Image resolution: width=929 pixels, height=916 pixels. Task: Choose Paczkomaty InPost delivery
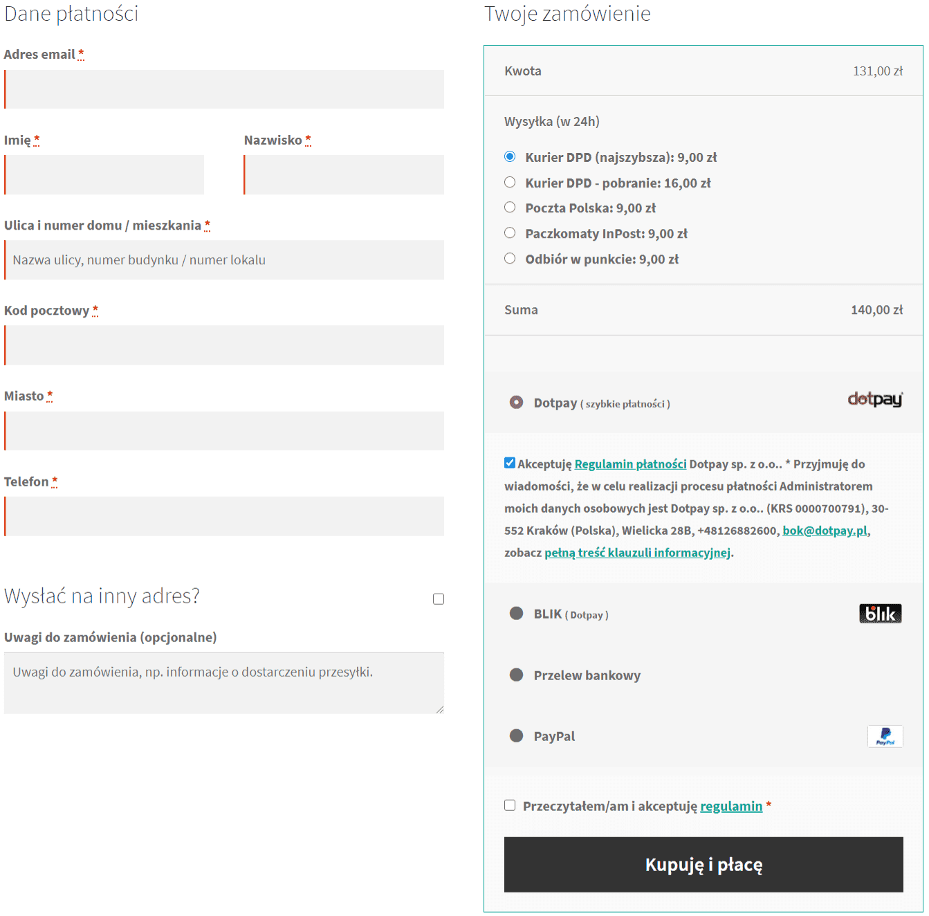tap(510, 232)
